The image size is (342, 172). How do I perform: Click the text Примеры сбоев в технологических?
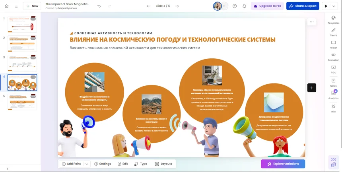click(212, 91)
